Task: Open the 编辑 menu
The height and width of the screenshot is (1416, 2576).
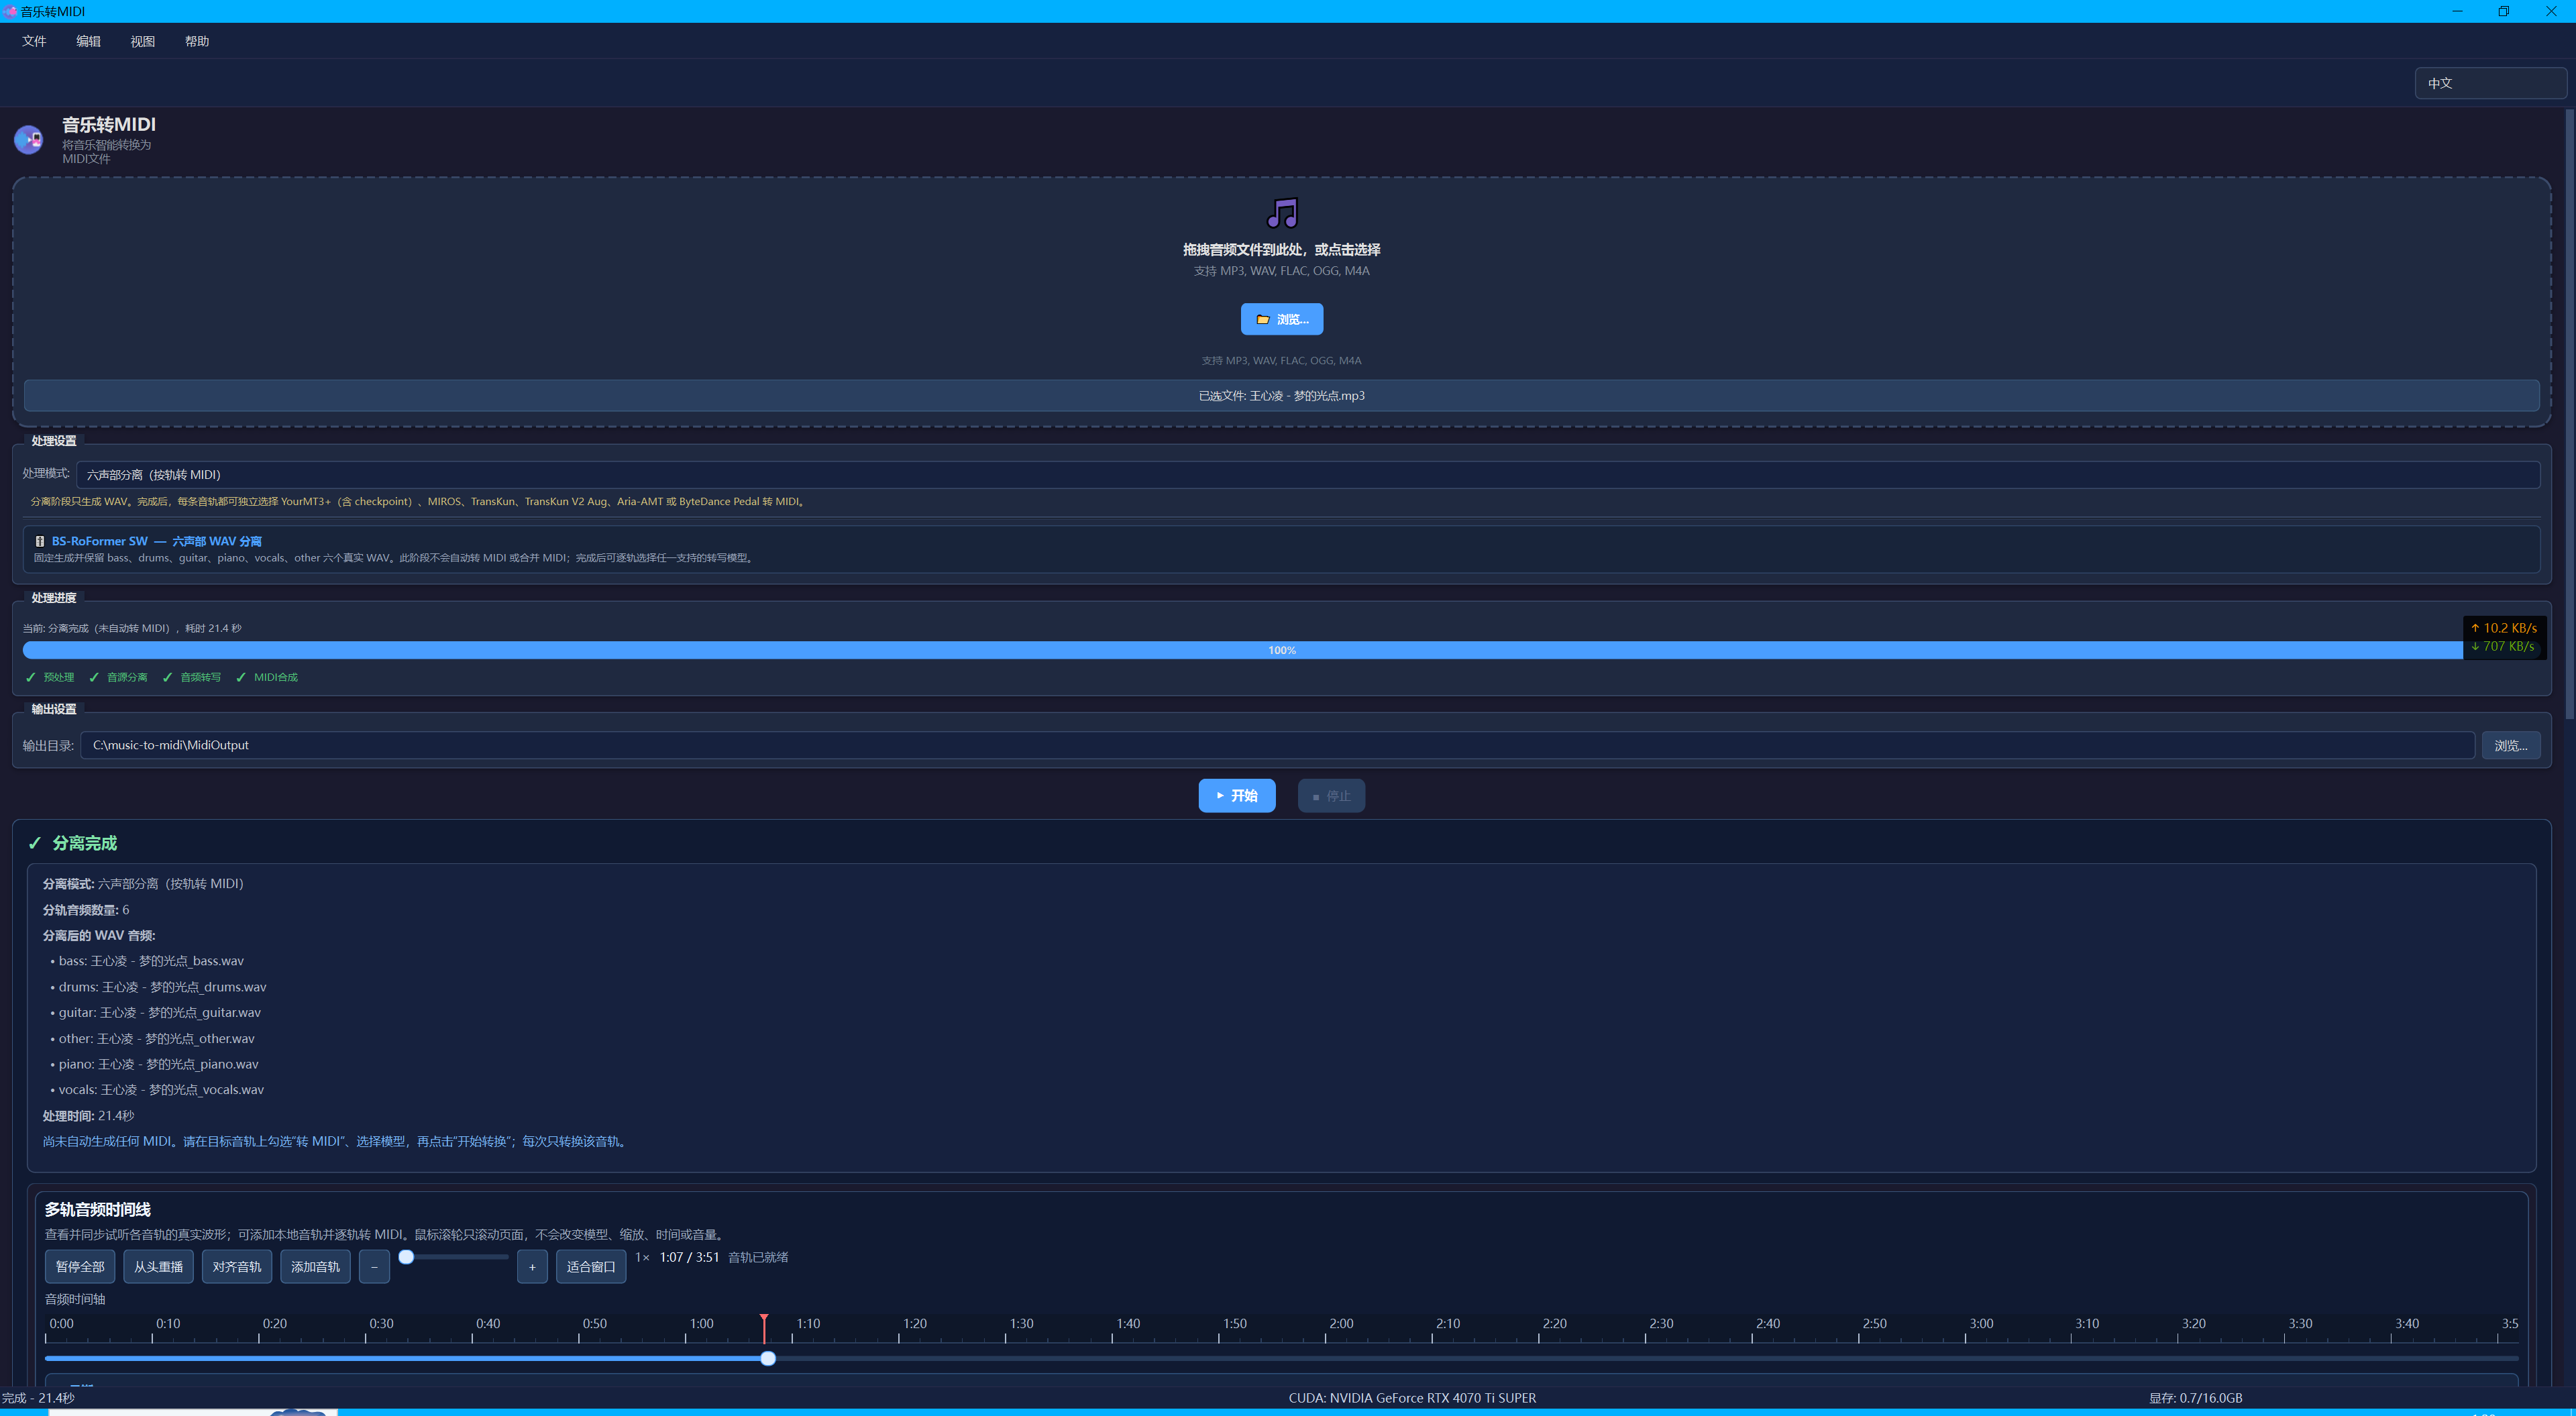Action: [88, 41]
